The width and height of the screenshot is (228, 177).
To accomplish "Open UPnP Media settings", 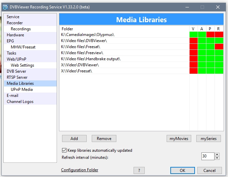I will click(x=30, y=90).
